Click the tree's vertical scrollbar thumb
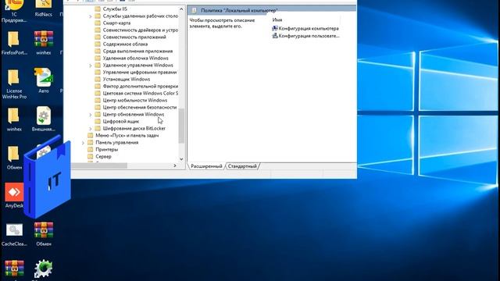The height and width of the screenshot is (281, 500). (181, 126)
